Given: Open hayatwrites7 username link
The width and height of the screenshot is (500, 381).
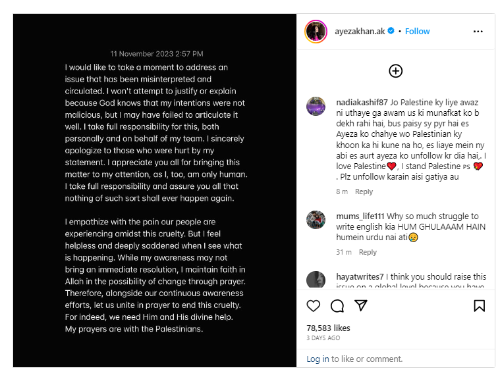Looking at the screenshot, I should tap(360, 276).
